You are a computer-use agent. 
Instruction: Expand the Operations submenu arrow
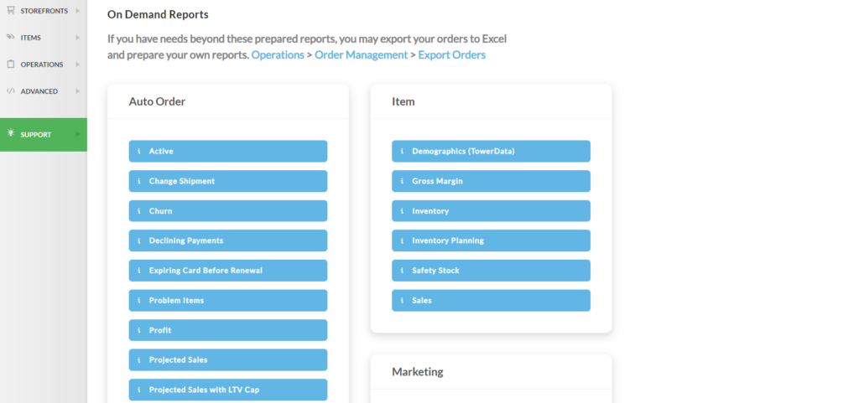pos(78,65)
